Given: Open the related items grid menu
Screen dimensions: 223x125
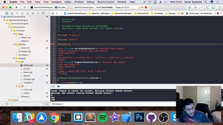Looking at the screenshot, I should pos(53,13).
